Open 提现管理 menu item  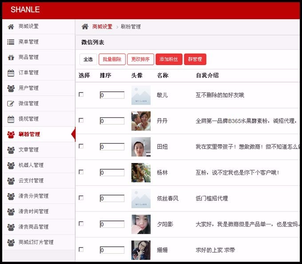pos(39,119)
